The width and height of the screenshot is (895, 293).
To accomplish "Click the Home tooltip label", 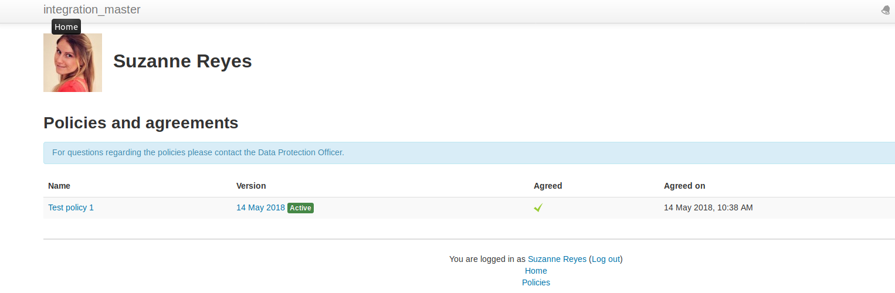I will pos(66,27).
